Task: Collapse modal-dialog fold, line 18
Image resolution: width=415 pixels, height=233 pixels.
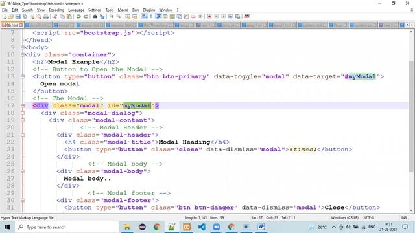Action: 23,113
